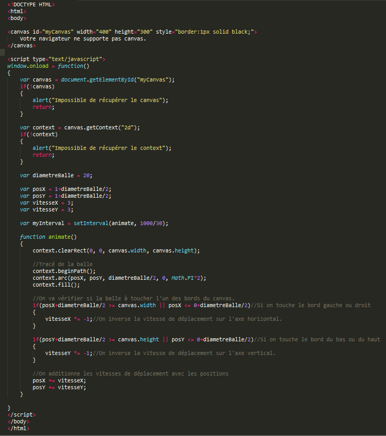Screen dimensions: 386x436
Task: Click 'canvas.getContext("2d")' expression
Action: [x=100, y=128]
